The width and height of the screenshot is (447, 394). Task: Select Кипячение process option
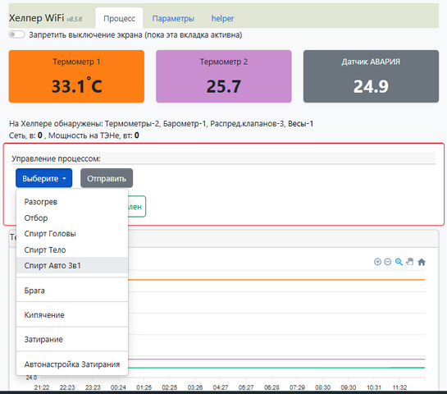coord(72,314)
